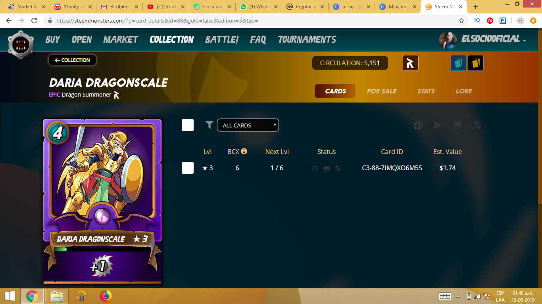Open the ALL CARDS filter dropdown
542x304 pixels.
point(248,125)
